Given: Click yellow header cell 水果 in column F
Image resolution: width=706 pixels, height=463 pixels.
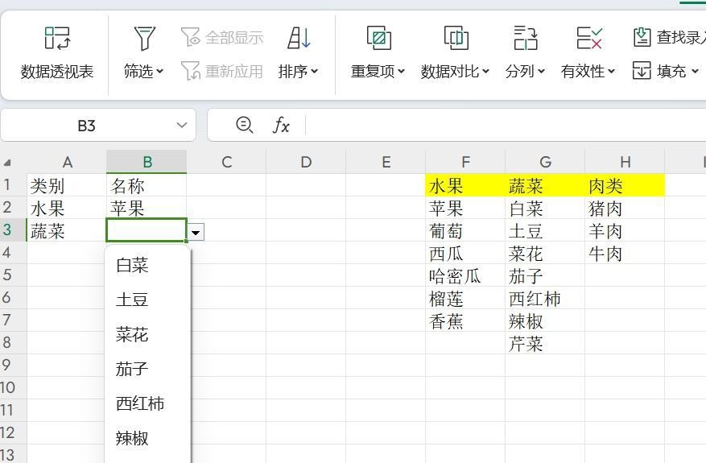Looking at the screenshot, I should click(x=465, y=185).
